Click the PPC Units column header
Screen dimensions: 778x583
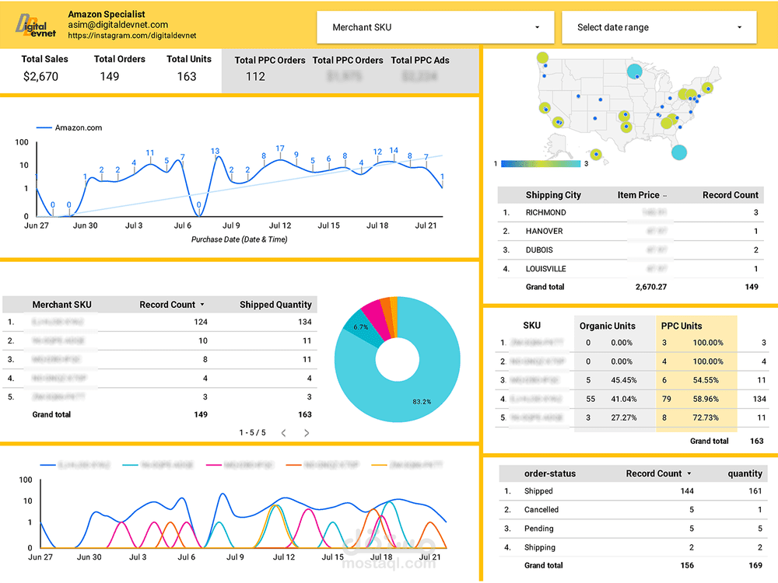click(x=682, y=326)
